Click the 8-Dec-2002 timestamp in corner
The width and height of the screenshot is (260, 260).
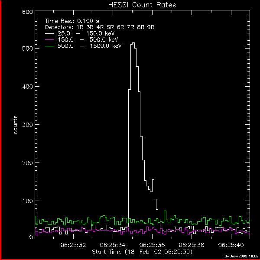coord(242,256)
